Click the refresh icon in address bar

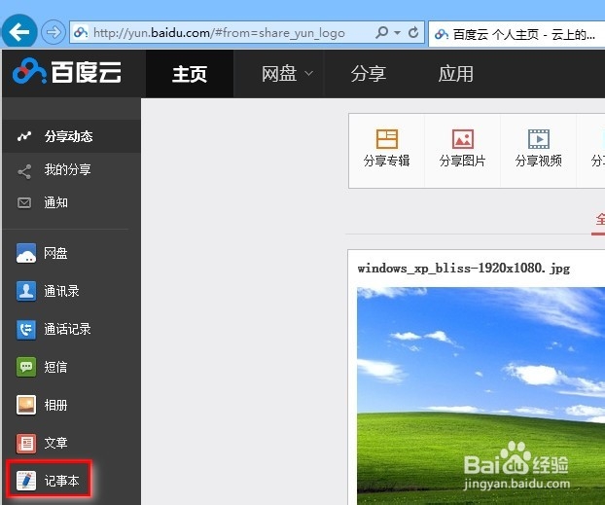click(x=413, y=32)
